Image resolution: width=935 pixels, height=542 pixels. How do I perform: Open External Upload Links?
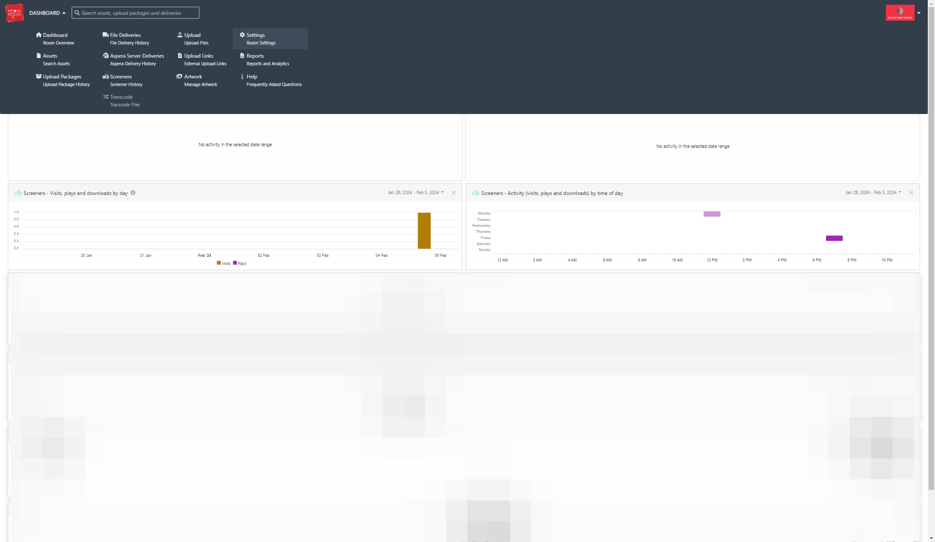(205, 64)
